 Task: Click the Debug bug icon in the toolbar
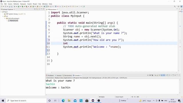(x=15, y=7)
